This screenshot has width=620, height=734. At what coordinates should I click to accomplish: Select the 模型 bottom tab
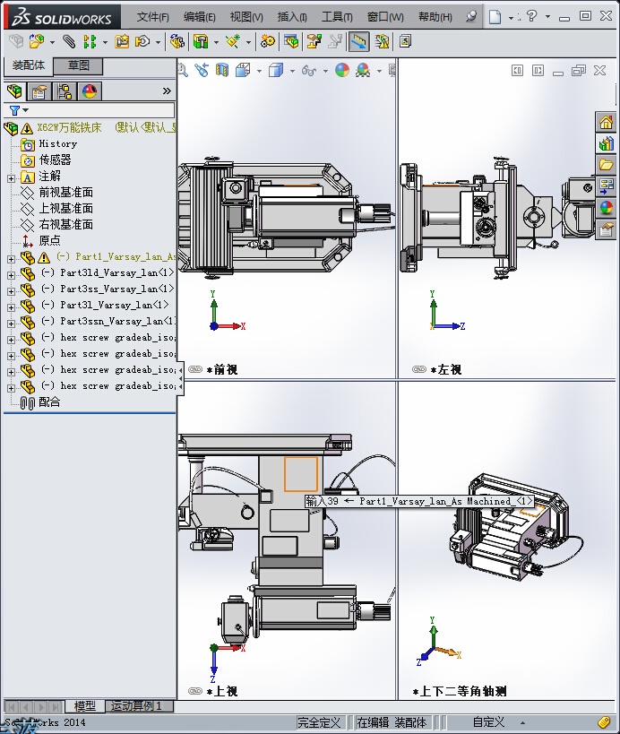[x=85, y=705]
